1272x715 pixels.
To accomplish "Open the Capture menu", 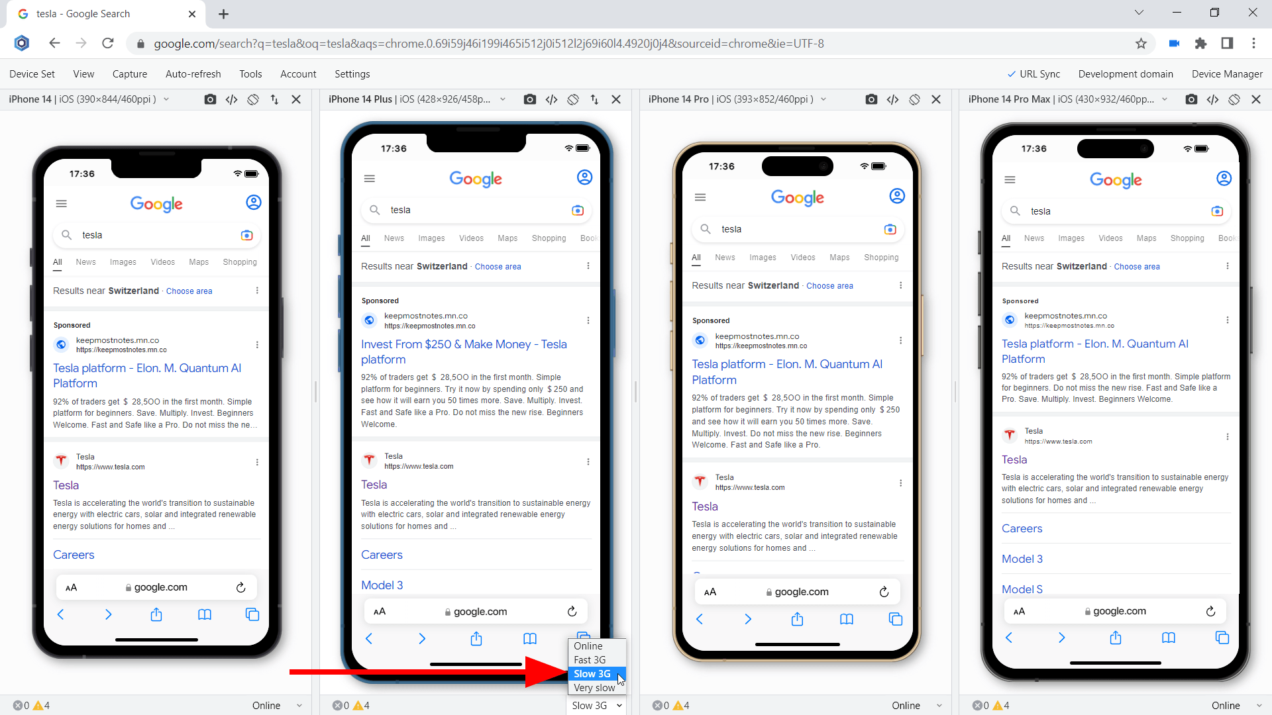I will coord(130,74).
